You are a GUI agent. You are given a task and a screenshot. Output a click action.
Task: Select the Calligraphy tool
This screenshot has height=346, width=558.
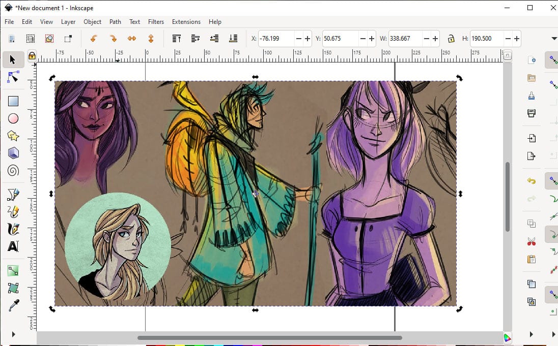[x=13, y=229]
